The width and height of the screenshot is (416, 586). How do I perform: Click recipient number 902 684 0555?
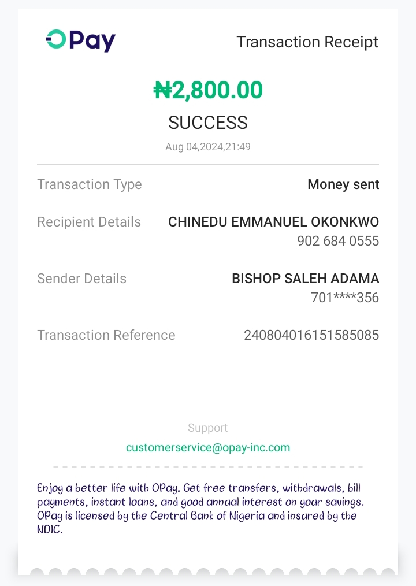point(338,241)
